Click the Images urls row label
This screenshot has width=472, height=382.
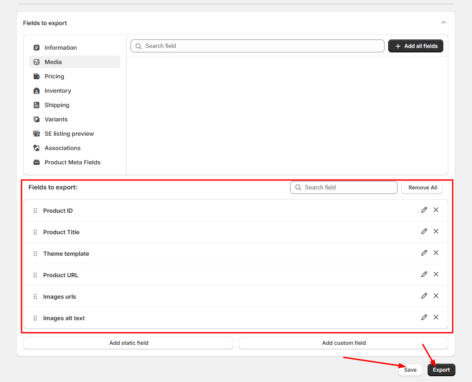60,296
